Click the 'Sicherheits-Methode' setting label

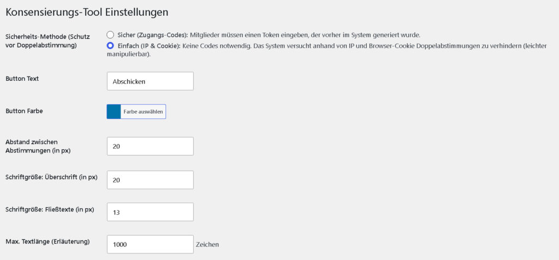(x=48, y=40)
